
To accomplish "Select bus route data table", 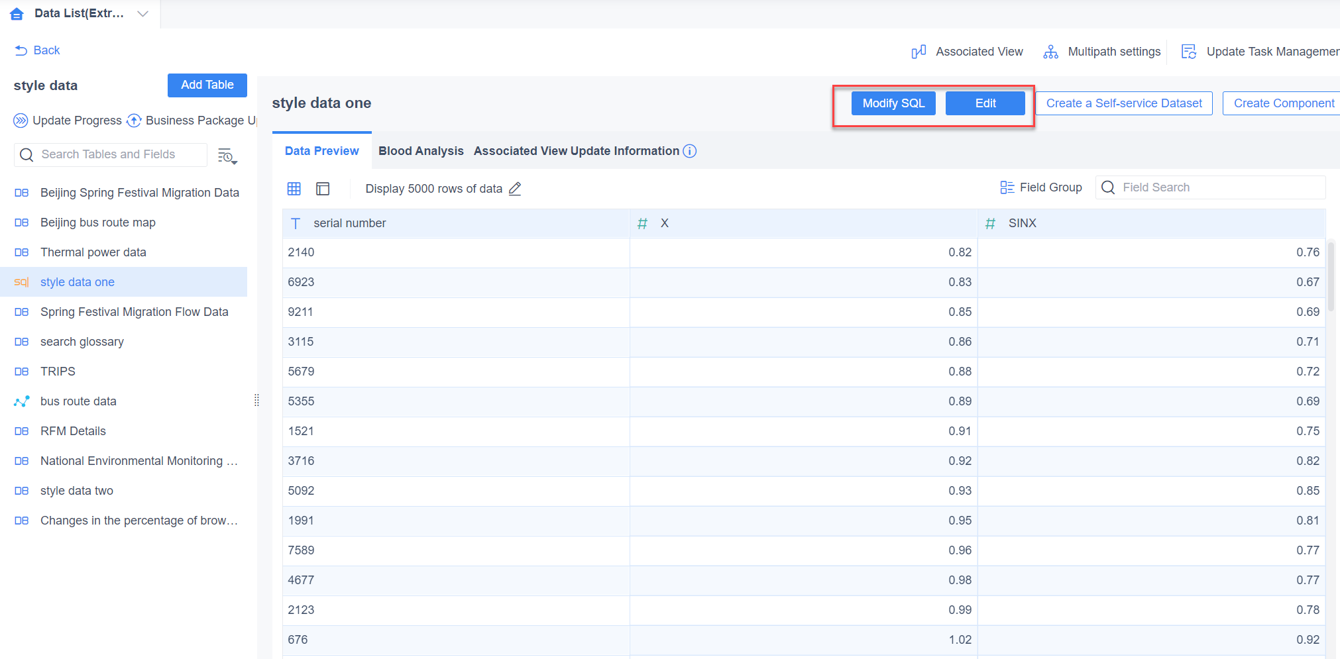I will [124, 401].
